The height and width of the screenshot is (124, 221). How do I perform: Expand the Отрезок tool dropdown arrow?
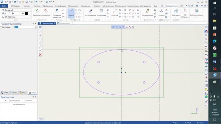[115, 18]
